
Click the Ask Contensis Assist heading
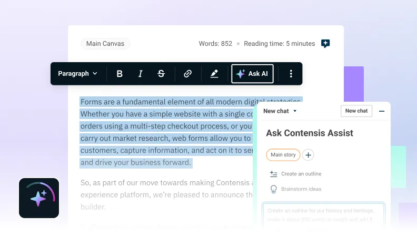point(310,133)
